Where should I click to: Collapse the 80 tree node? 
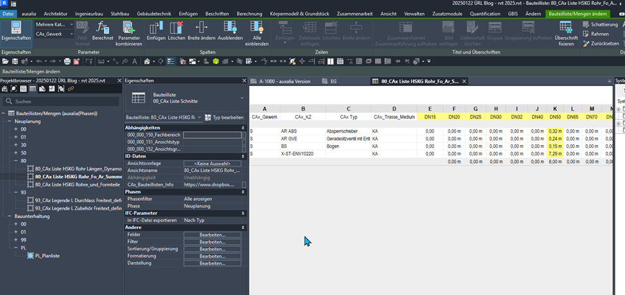(x=16, y=161)
